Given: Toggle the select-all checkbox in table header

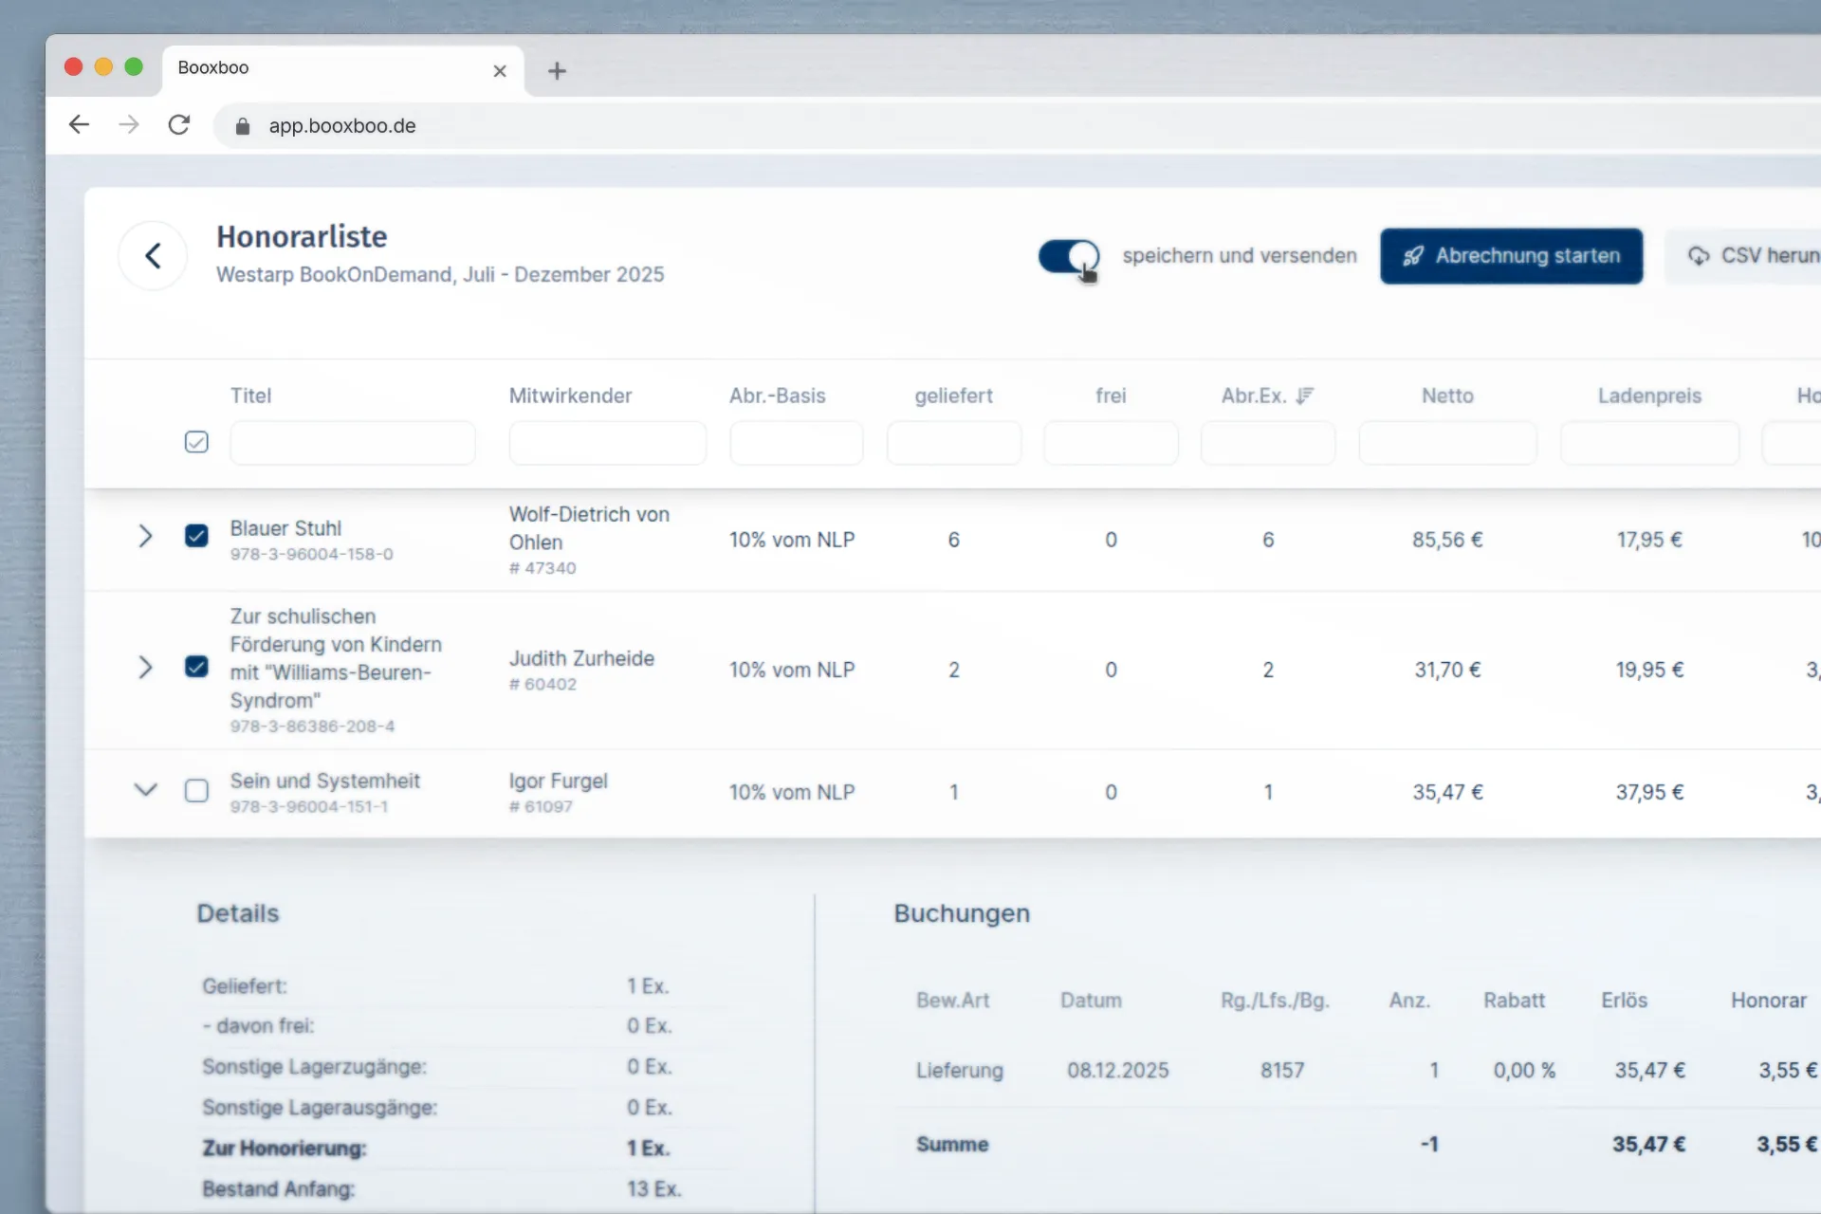Looking at the screenshot, I should [x=196, y=442].
